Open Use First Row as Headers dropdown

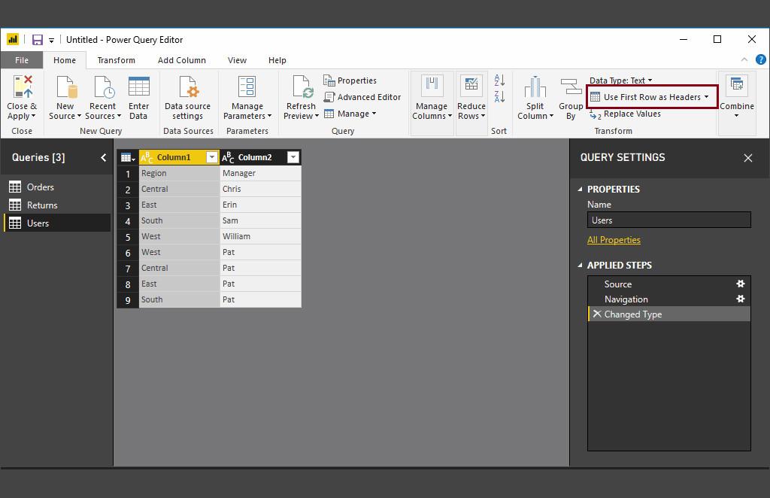706,97
